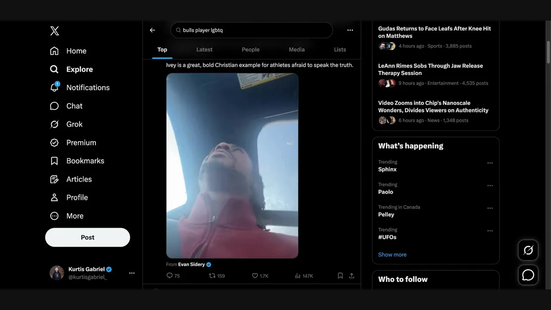Image resolution: width=551 pixels, height=310 pixels.
Task: Open Grok in the left sidebar
Action: 66,124
